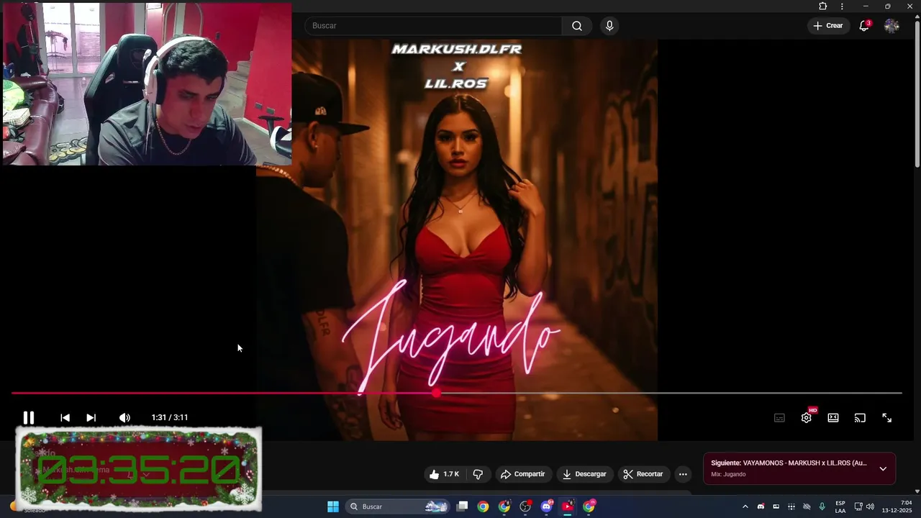Open the YouTube account avatar menu

coord(891,26)
